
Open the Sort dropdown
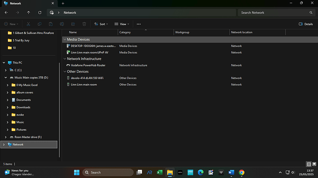[x=101, y=24]
